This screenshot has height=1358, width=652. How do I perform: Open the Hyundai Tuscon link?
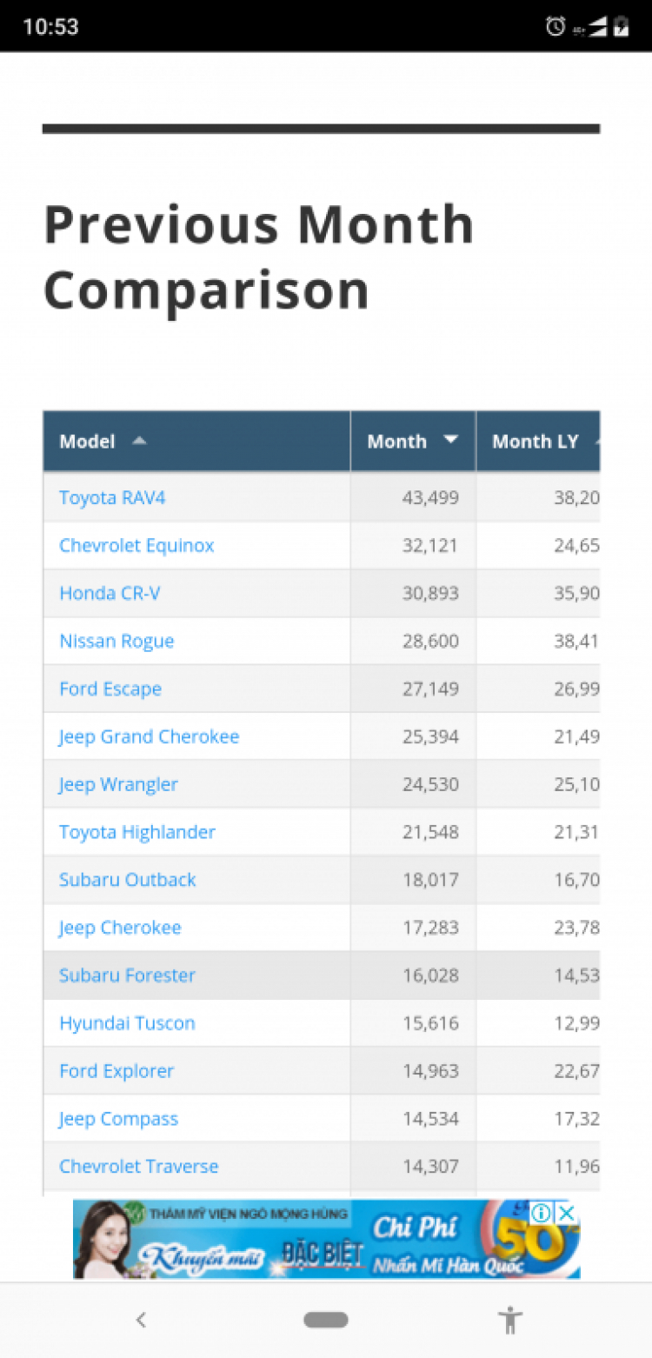click(x=127, y=1023)
